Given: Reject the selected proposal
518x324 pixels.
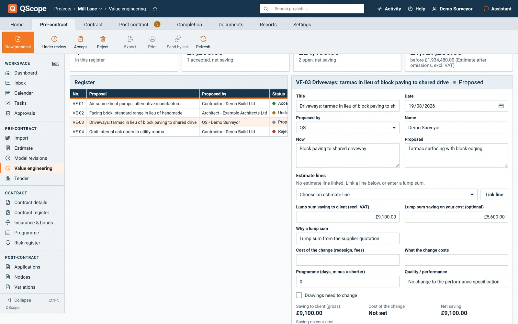Looking at the screenshot, I should pyautogui.click(x=103, y=42).
